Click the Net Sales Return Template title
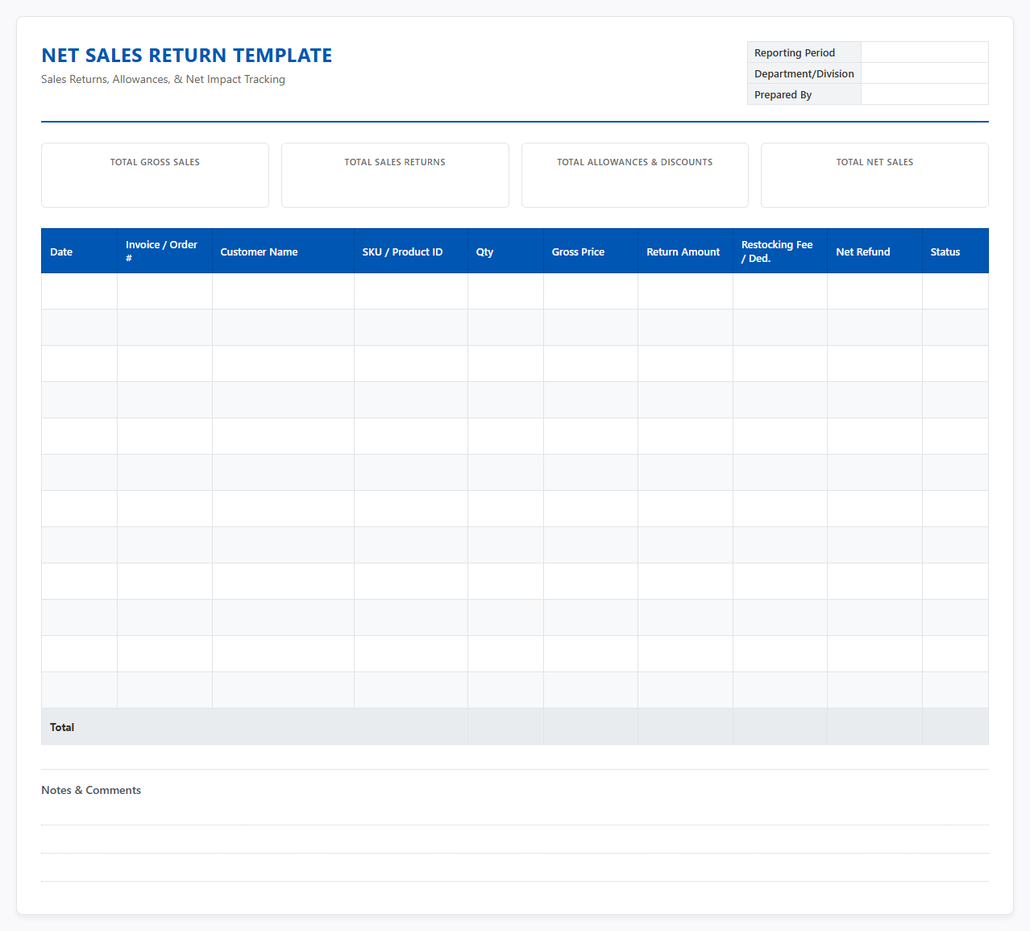 click(x=187, y=55)
